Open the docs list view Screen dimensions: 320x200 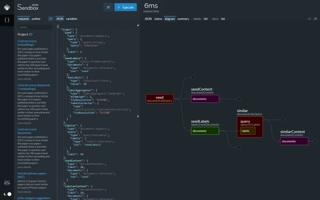[x=223, y=19]
